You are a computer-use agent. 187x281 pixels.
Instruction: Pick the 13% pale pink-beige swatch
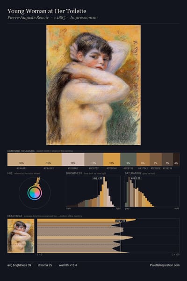pos(73,159)
